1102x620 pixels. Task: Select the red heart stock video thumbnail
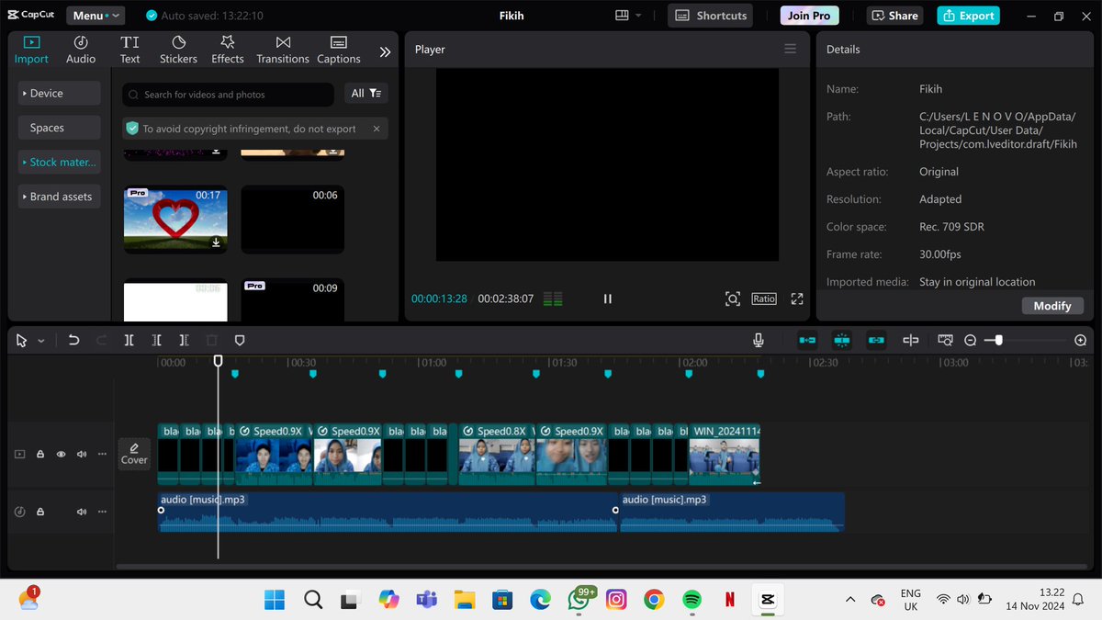click(x=175, y=220)
